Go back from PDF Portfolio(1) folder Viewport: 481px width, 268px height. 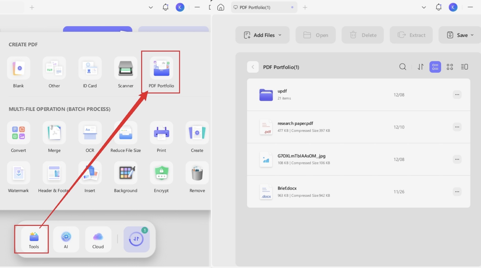coord(253,67)
